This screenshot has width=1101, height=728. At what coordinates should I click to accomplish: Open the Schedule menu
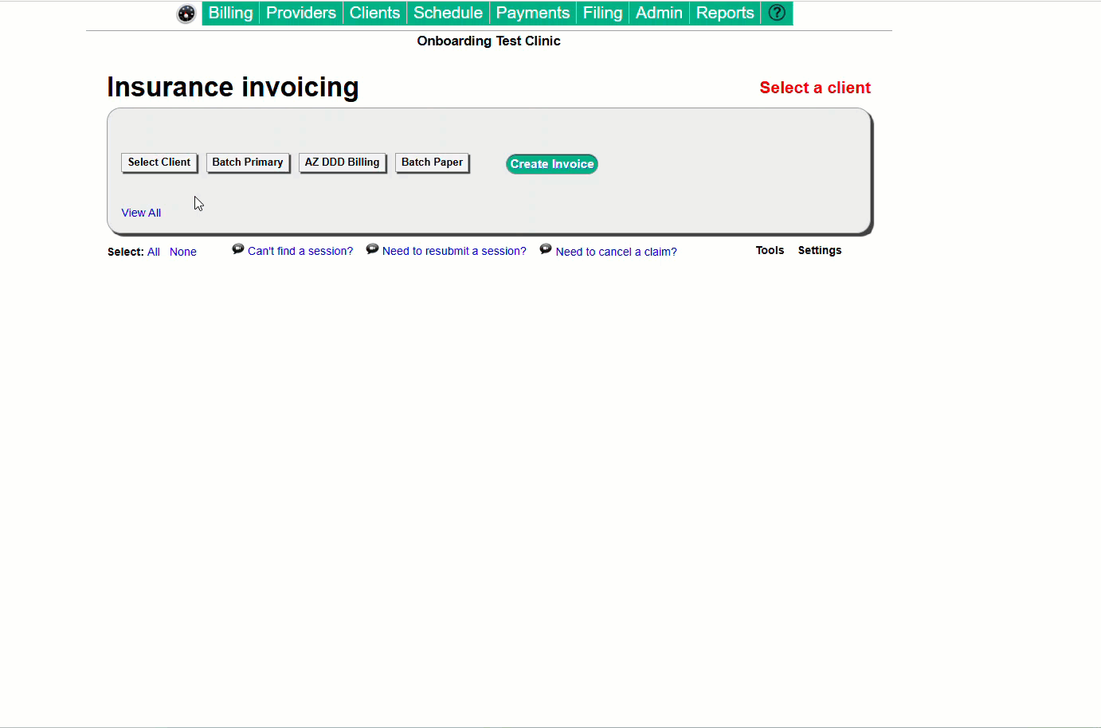point(448,13)
